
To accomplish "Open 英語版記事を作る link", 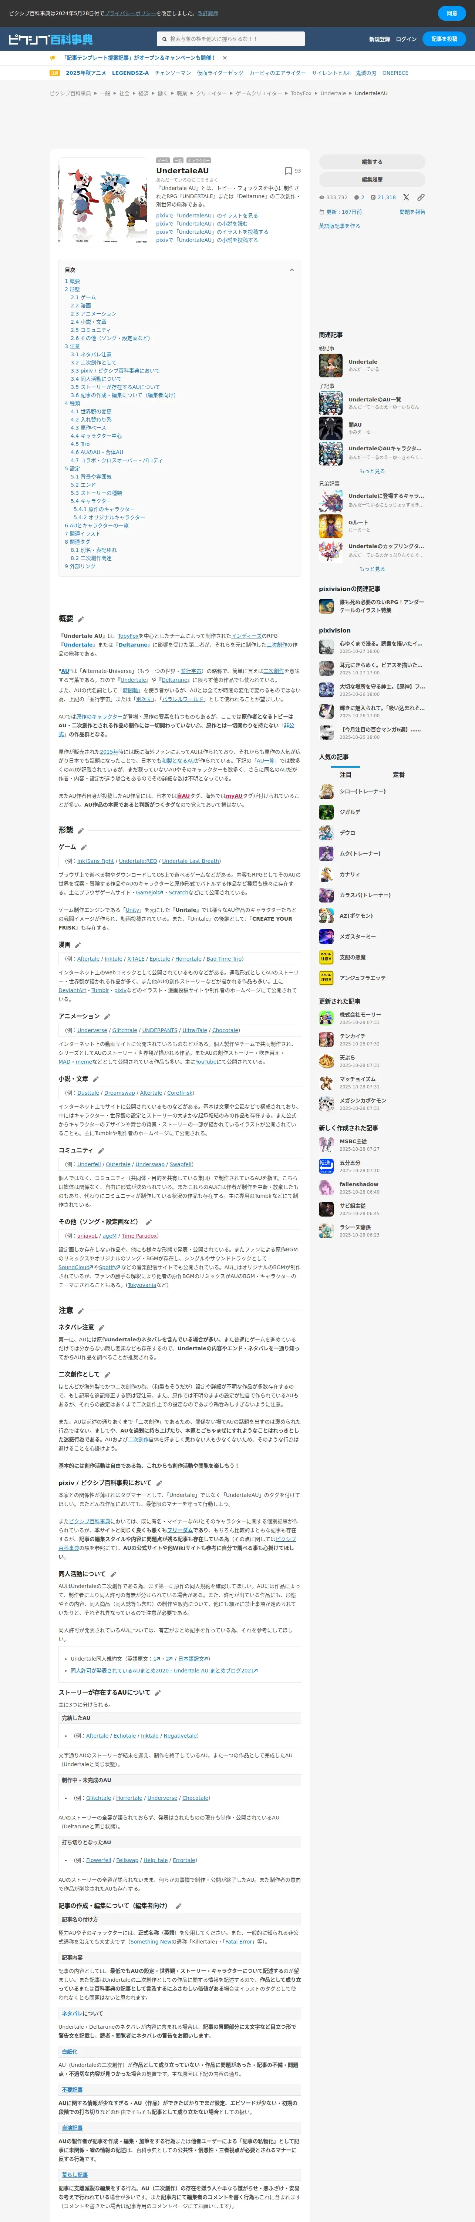I will pyautogui.click(x=340, y=226).
